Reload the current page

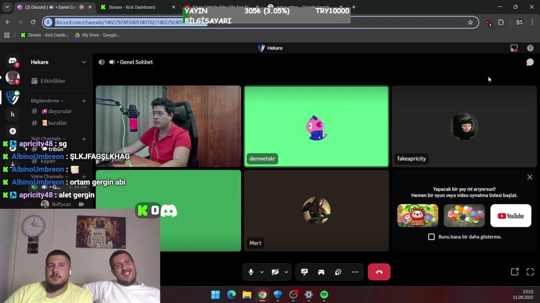coord(33,22)
